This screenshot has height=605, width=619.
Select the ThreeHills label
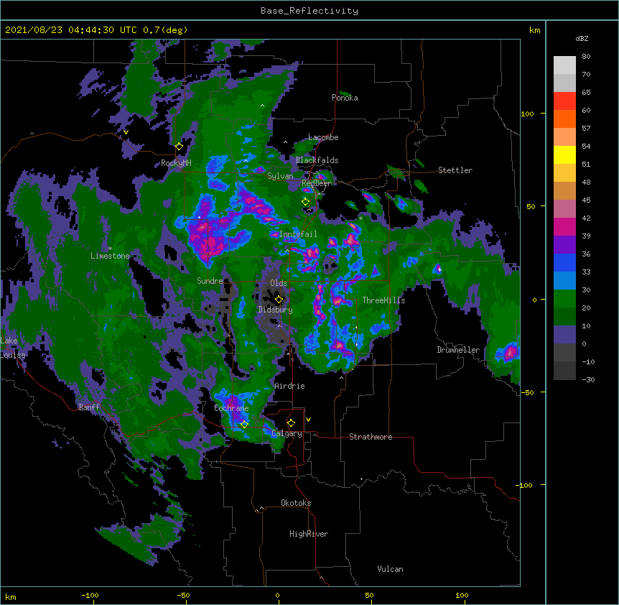[x=383, y=300]
